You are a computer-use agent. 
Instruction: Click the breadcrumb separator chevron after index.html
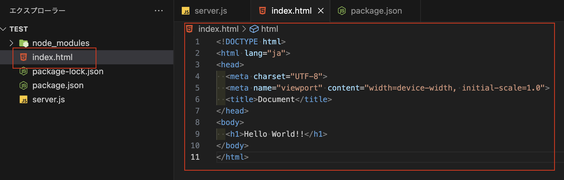[x=244, y=29]
